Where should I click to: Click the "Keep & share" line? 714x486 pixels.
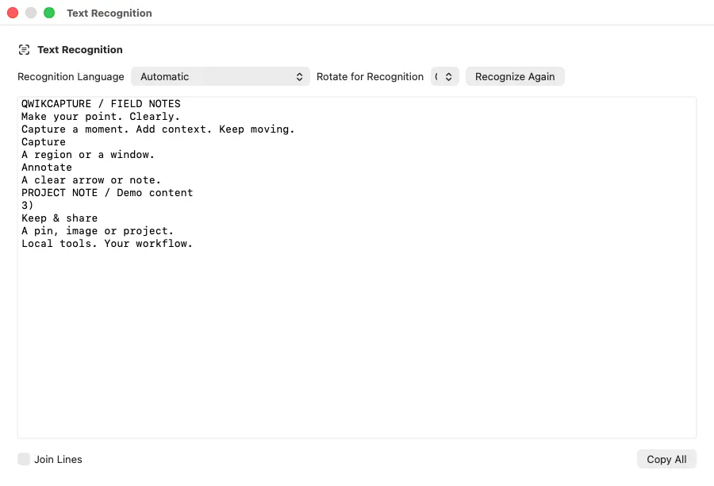(59, 218)
